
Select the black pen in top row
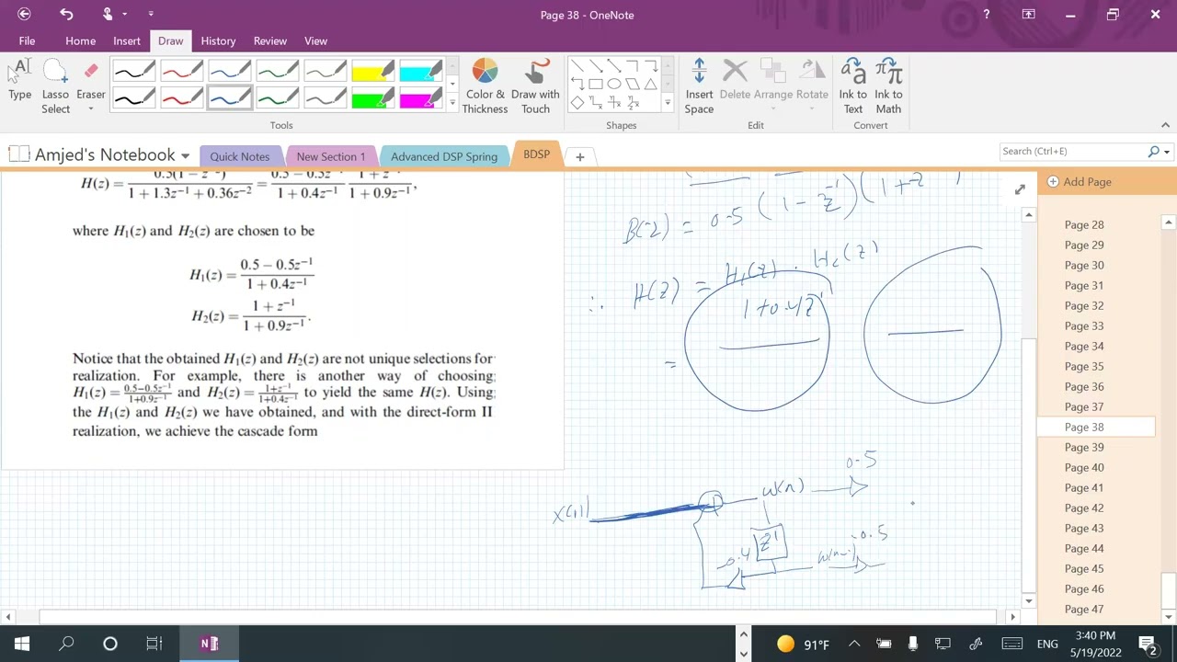point(134,71)
